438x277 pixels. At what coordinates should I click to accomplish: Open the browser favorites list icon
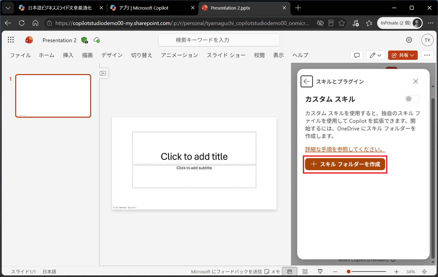tap(369, 23)
